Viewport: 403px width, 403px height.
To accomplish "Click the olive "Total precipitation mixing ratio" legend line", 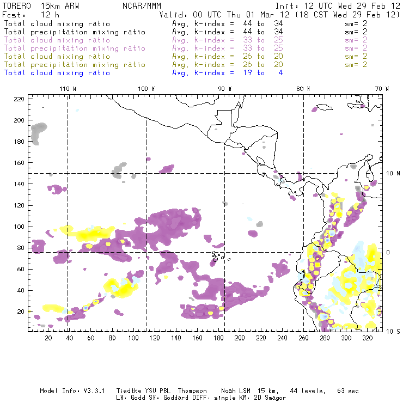I will 75,65.
